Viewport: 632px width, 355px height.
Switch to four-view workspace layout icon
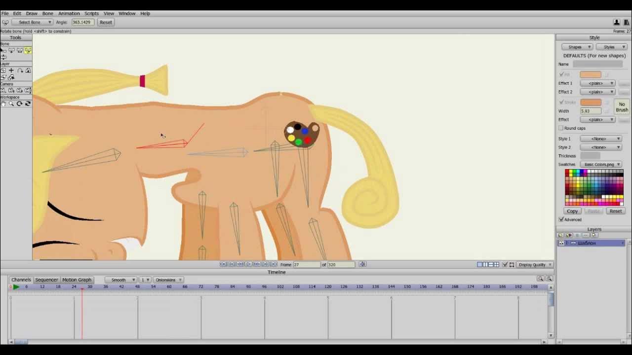pos(496,265)
